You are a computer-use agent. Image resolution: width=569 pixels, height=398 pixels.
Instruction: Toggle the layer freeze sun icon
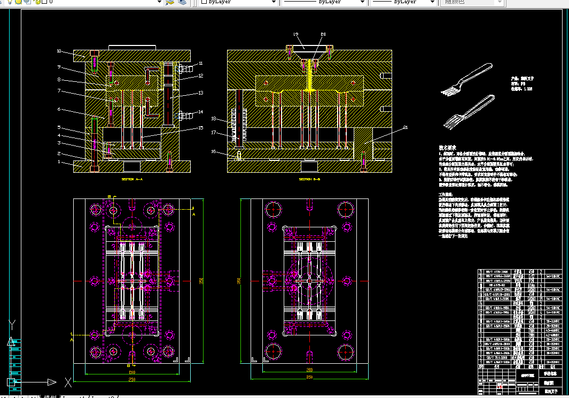click(18, 2)
